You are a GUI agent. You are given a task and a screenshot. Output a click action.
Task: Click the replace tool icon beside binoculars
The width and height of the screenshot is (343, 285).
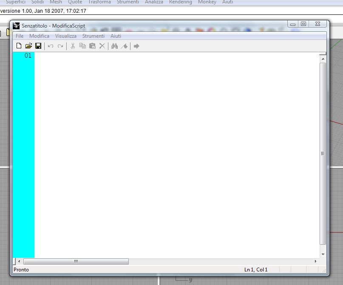point(124,46)
